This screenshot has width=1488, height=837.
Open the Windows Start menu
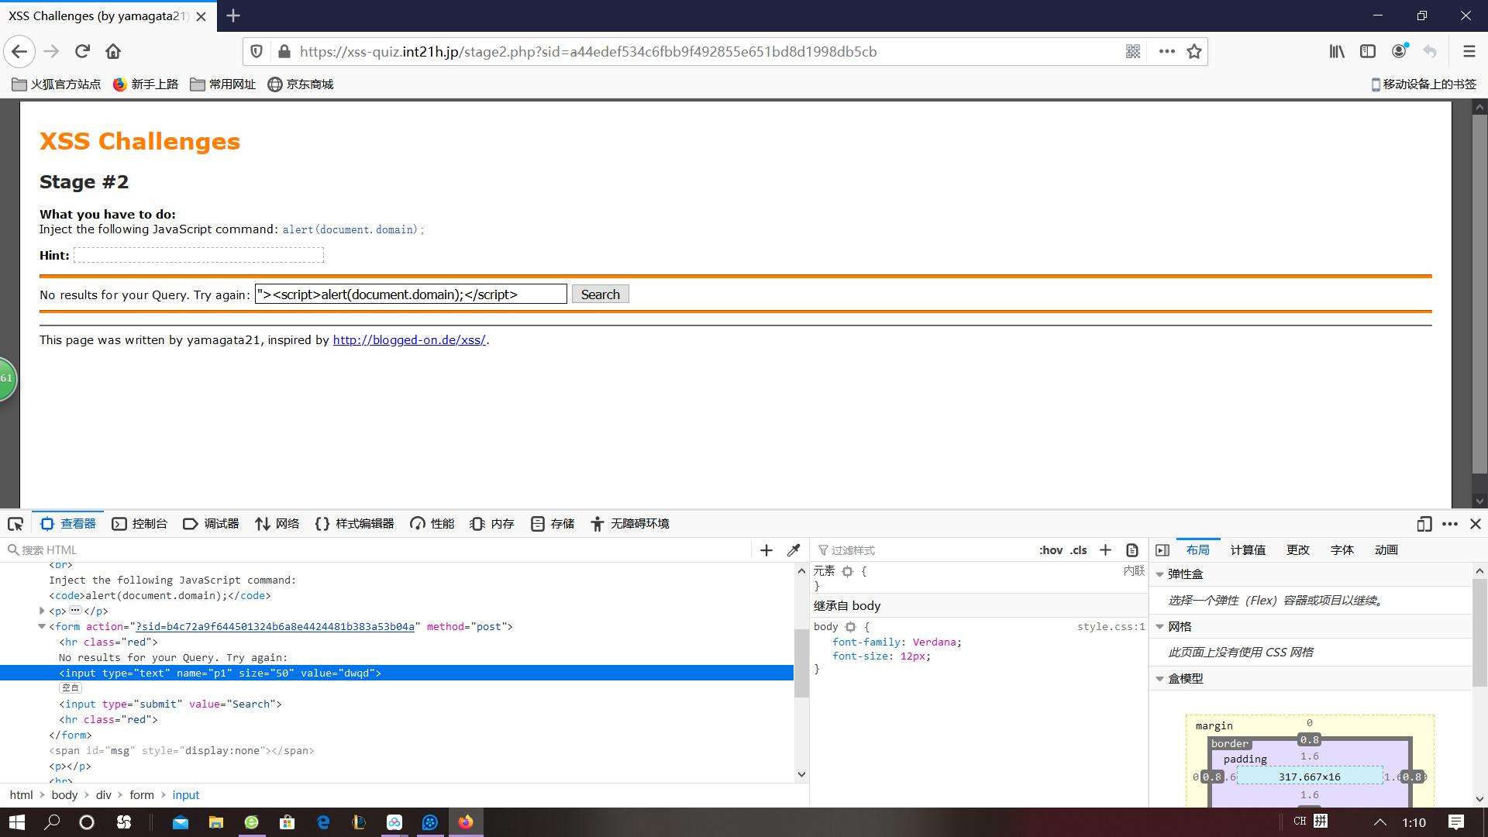tap(17, 822)
